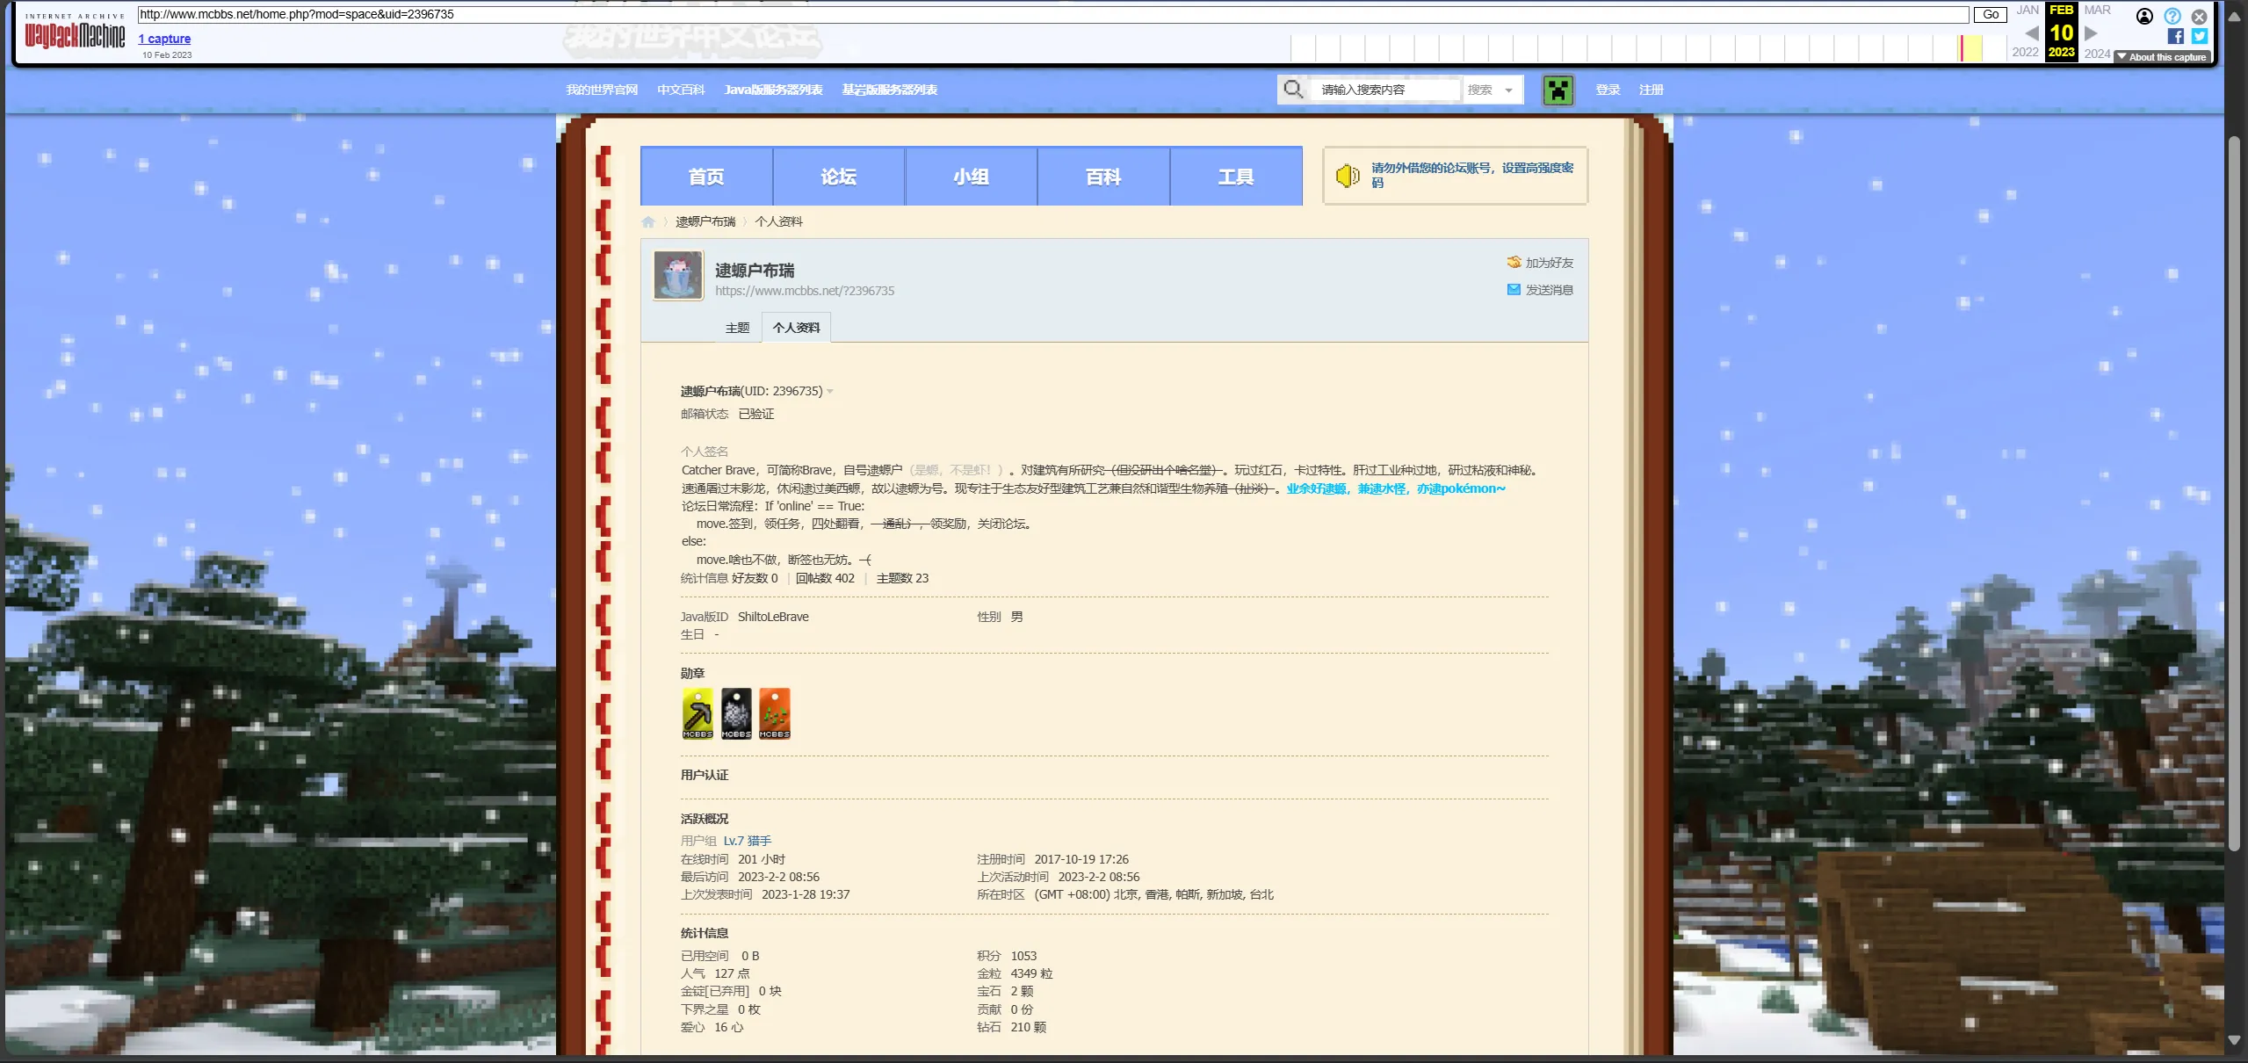Click the 1 capture link
Screen dimensions: 2248x1063
164,39
